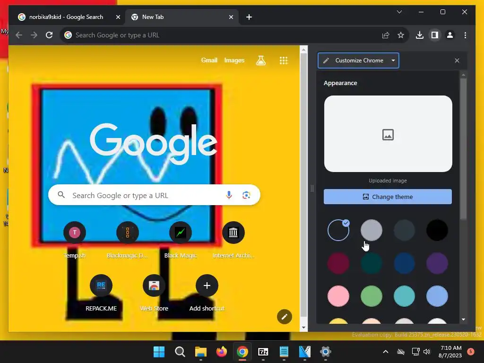Pick the dark slate grey swatch
This screenshot has height=363, width=484.
(x=404, y=230)
